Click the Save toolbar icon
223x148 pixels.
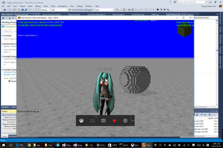pos(23,10)
